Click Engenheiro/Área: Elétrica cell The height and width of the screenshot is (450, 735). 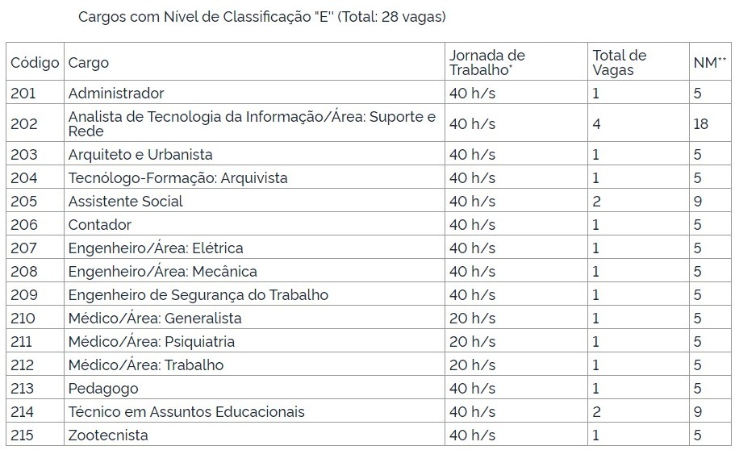coord(156,248)
